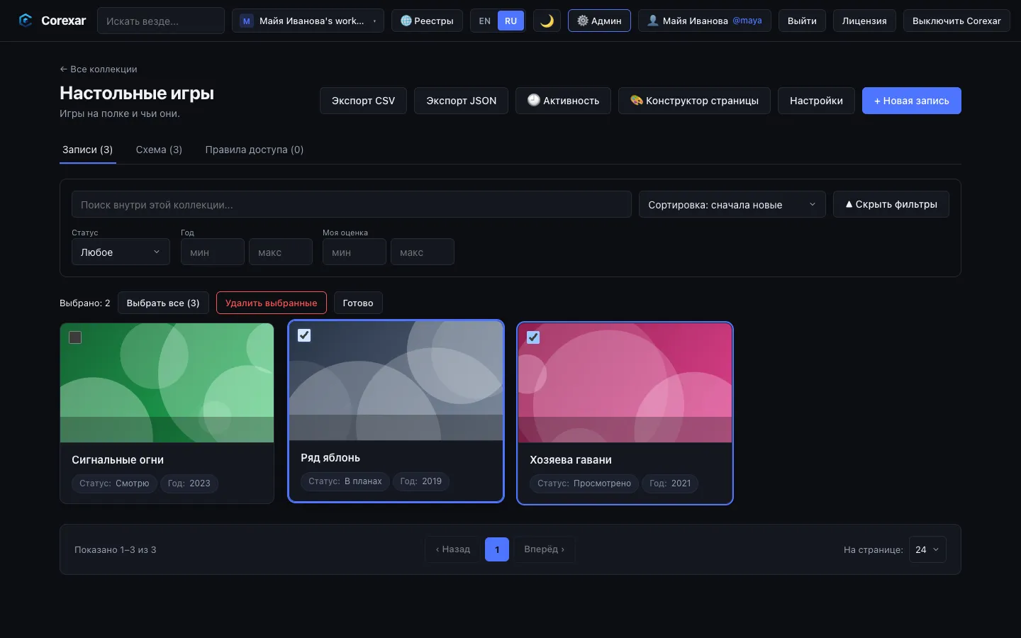Open the Админ gear panel
1021x638 pixels.
point(599,21)
